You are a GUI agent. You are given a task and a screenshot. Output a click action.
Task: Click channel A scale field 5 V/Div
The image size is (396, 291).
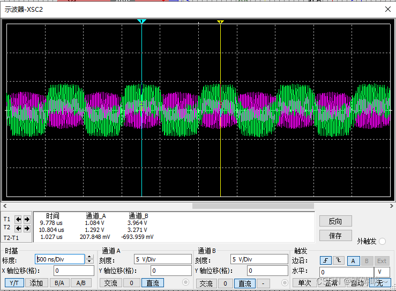[x=163, y=259]
